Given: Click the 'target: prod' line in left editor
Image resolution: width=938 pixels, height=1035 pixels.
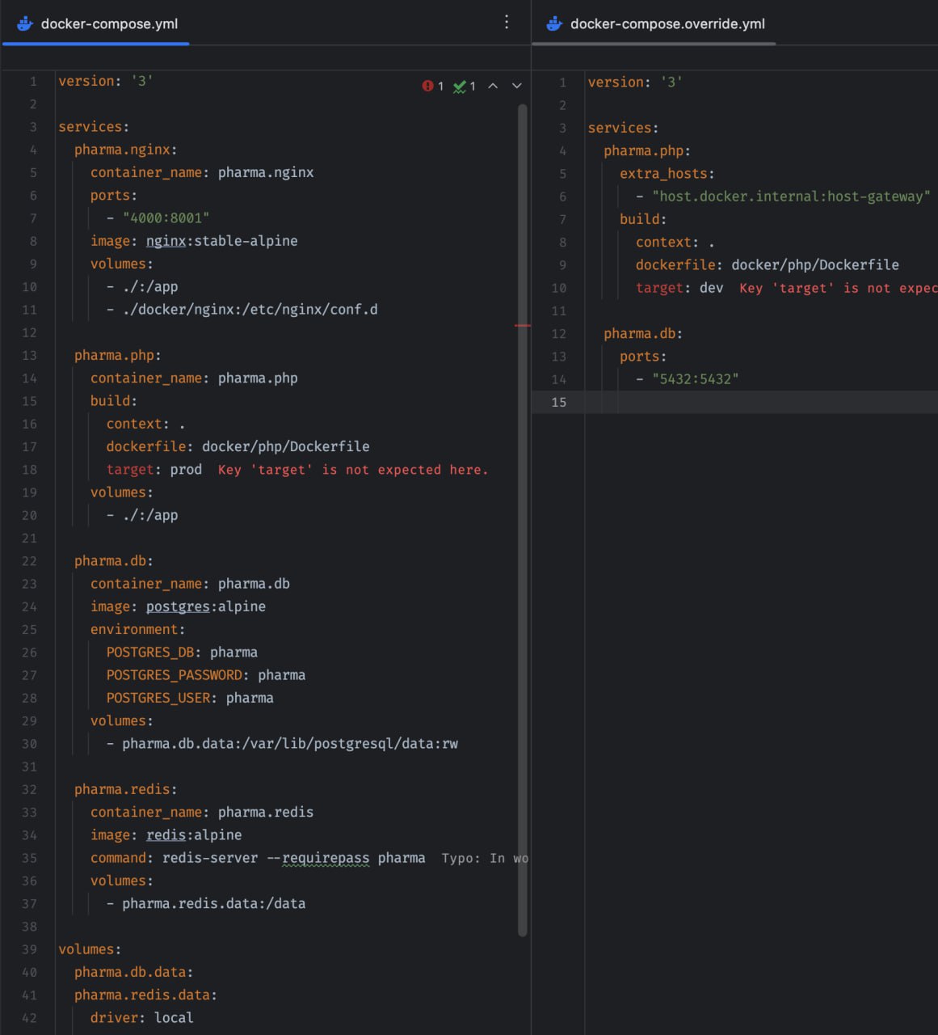Looking at the screenshot, I should [x=154, y=469].
